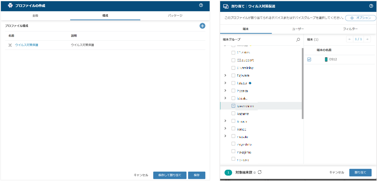
Task: Refresh 対象端末数 count
Action: [259, 172]
